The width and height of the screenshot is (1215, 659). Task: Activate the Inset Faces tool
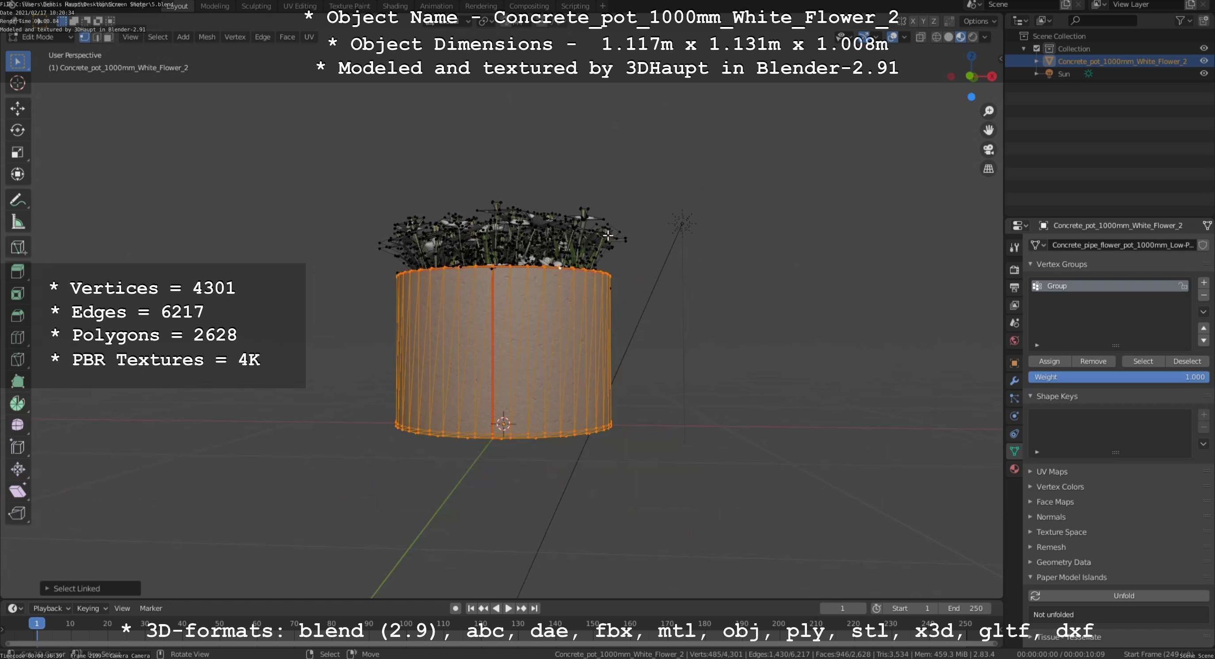tap(18, 293)
